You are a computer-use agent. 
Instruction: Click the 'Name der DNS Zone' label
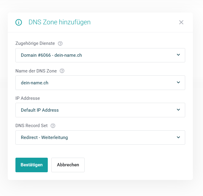36,71
